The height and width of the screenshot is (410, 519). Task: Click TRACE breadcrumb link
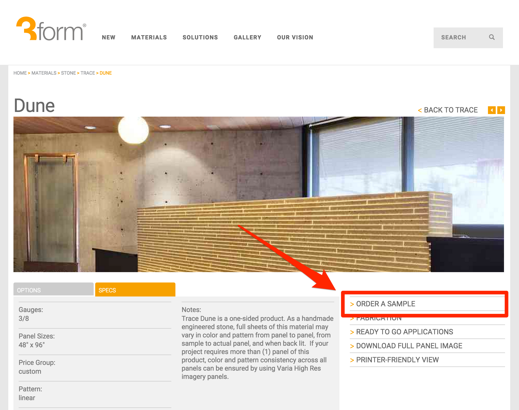pyautogui.click(x=88, y=73)
